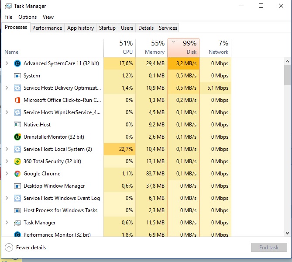Sort by the Disk column header
292x262 pixels.
point(183,48)
